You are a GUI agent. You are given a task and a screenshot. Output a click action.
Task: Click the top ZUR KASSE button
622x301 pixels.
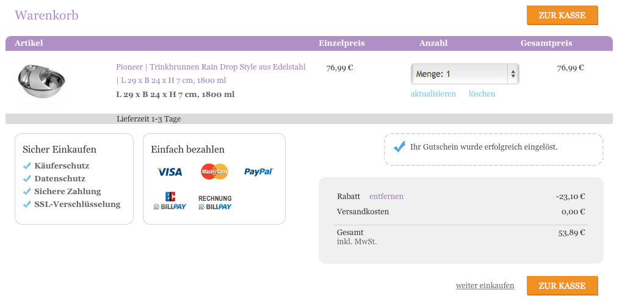click(562, 15)
